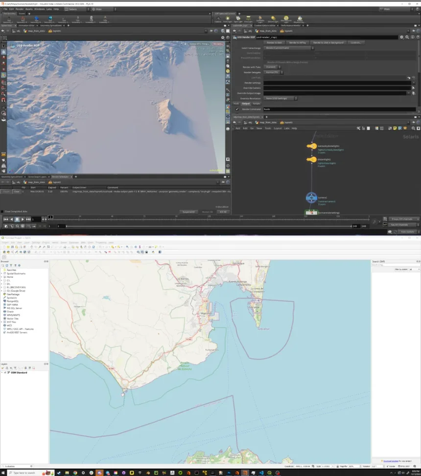Enable the Clear Completed Jobs checkbox
Screen dimensions: 421x476
pos(3,210)
